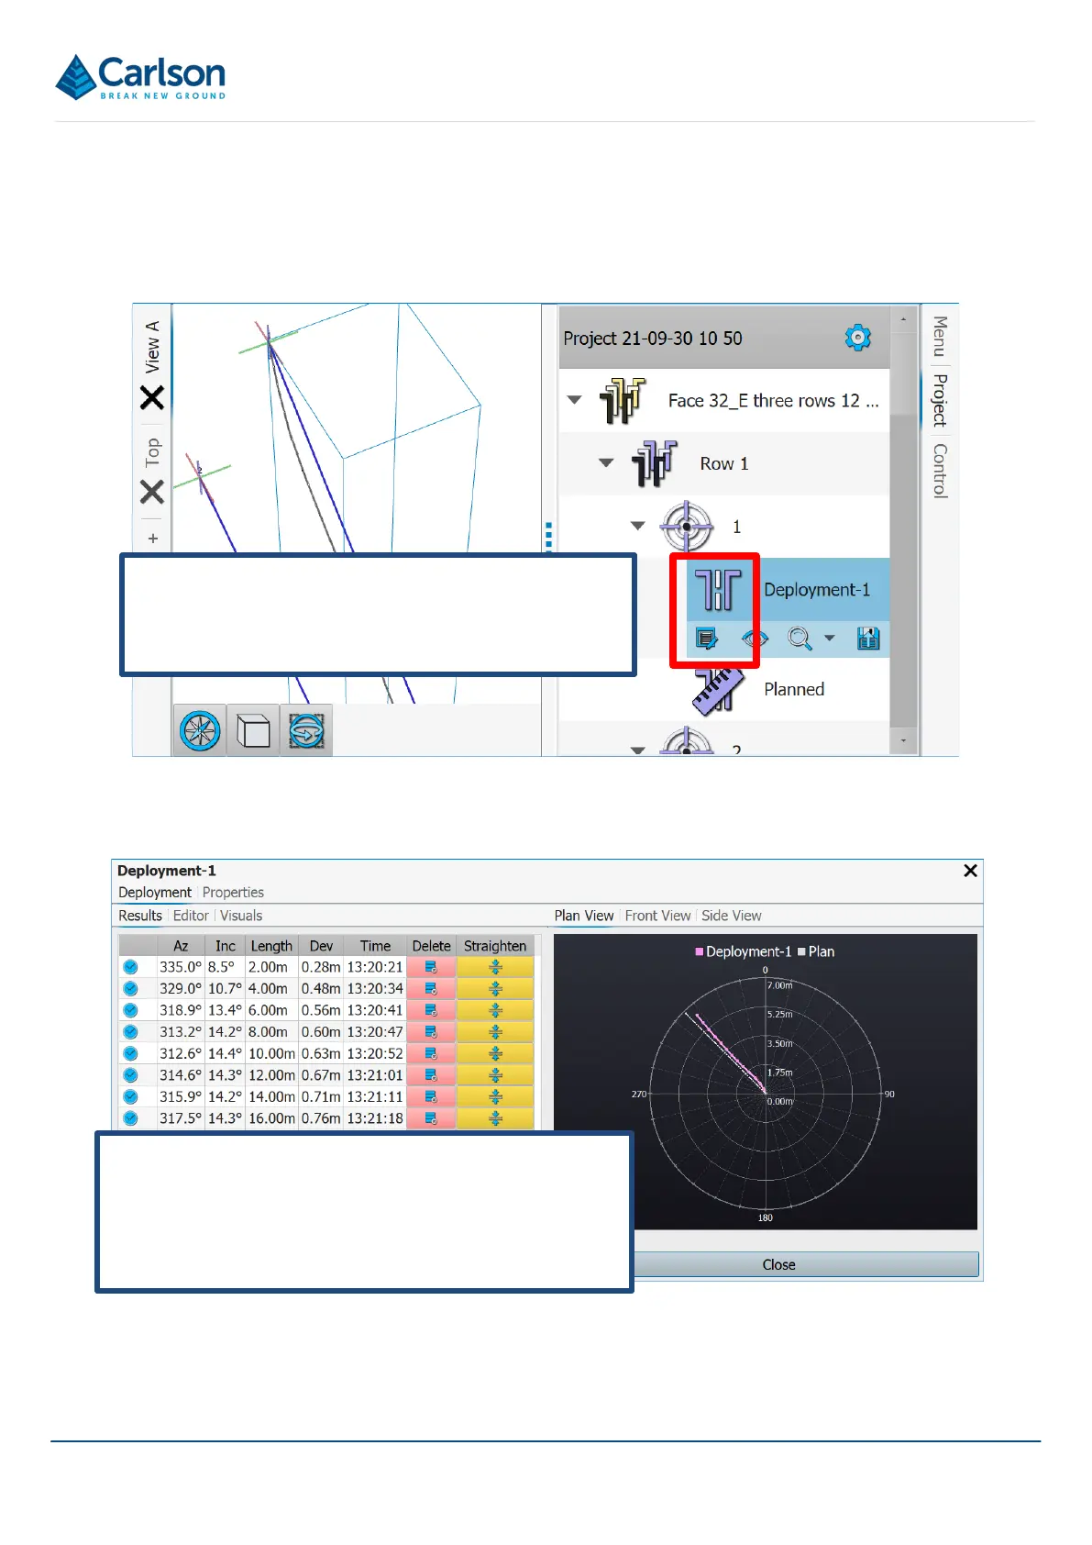This screenshot has height=1545, width=1092.
Task: Straighten the 10.00m reading
Action: (x=495, y=1053)
